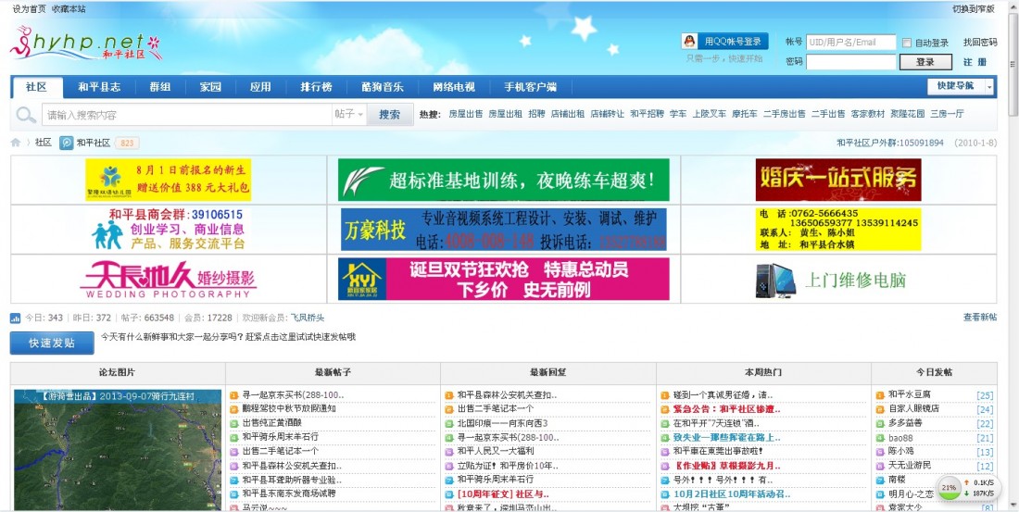Open the 超标准基地训练 green ad banner

click(x=504, y=180)
